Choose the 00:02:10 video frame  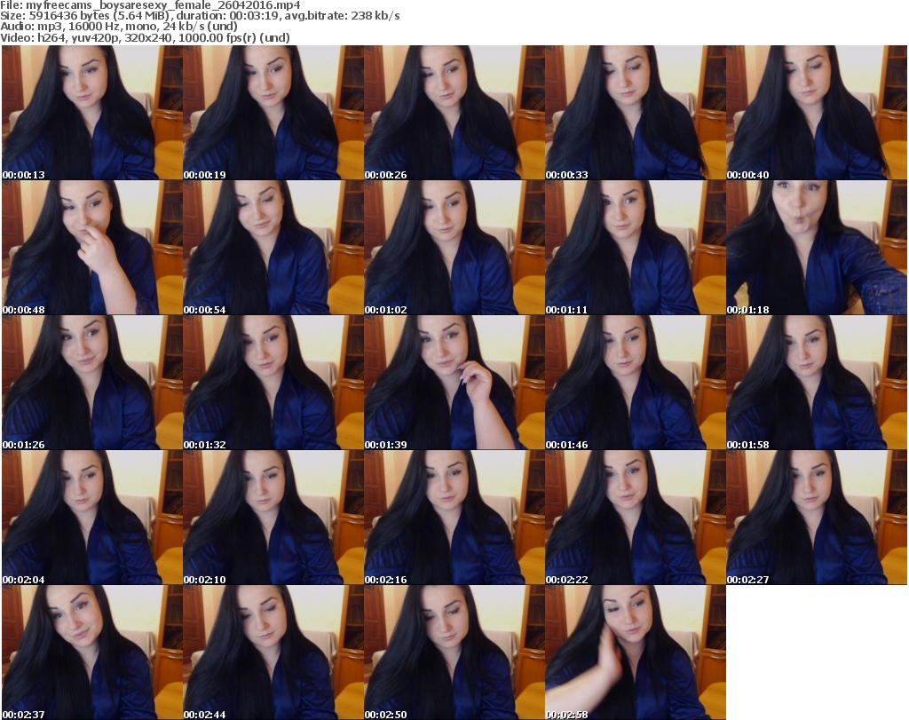point(273,518)
